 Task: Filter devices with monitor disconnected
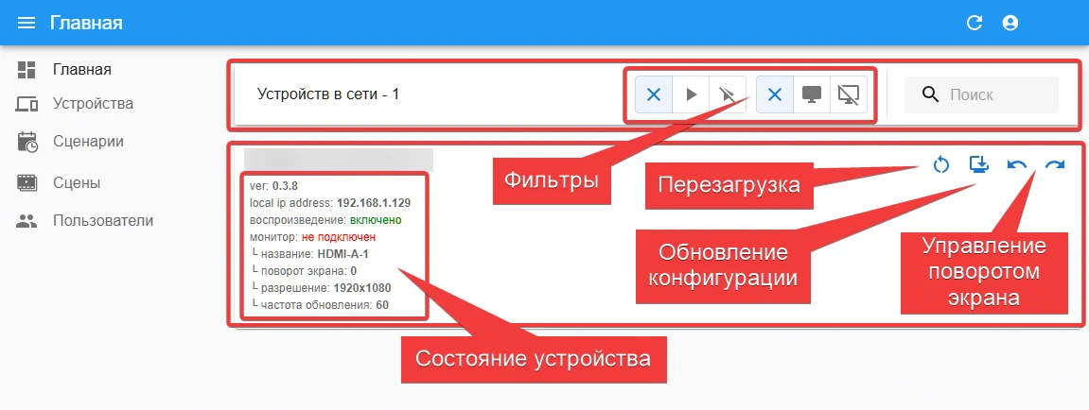[x=849, y=94]
